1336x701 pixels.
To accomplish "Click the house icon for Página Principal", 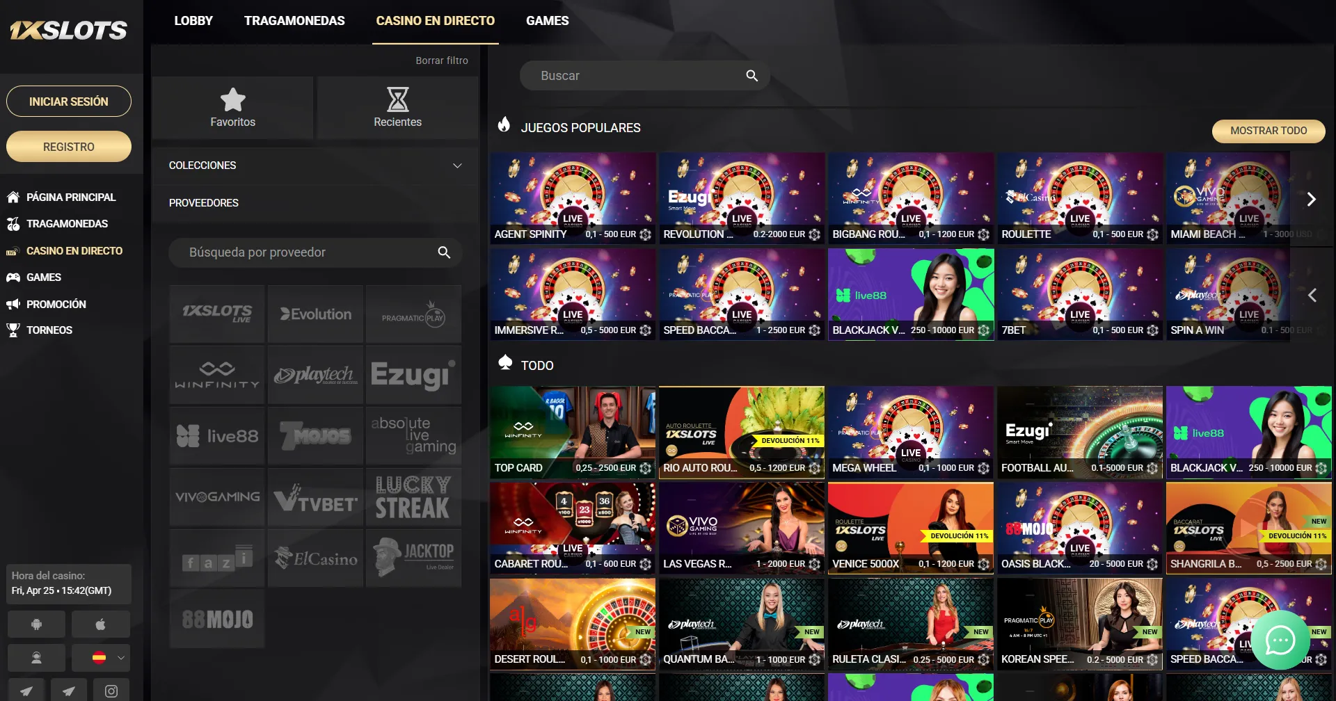I will (13, 197).
